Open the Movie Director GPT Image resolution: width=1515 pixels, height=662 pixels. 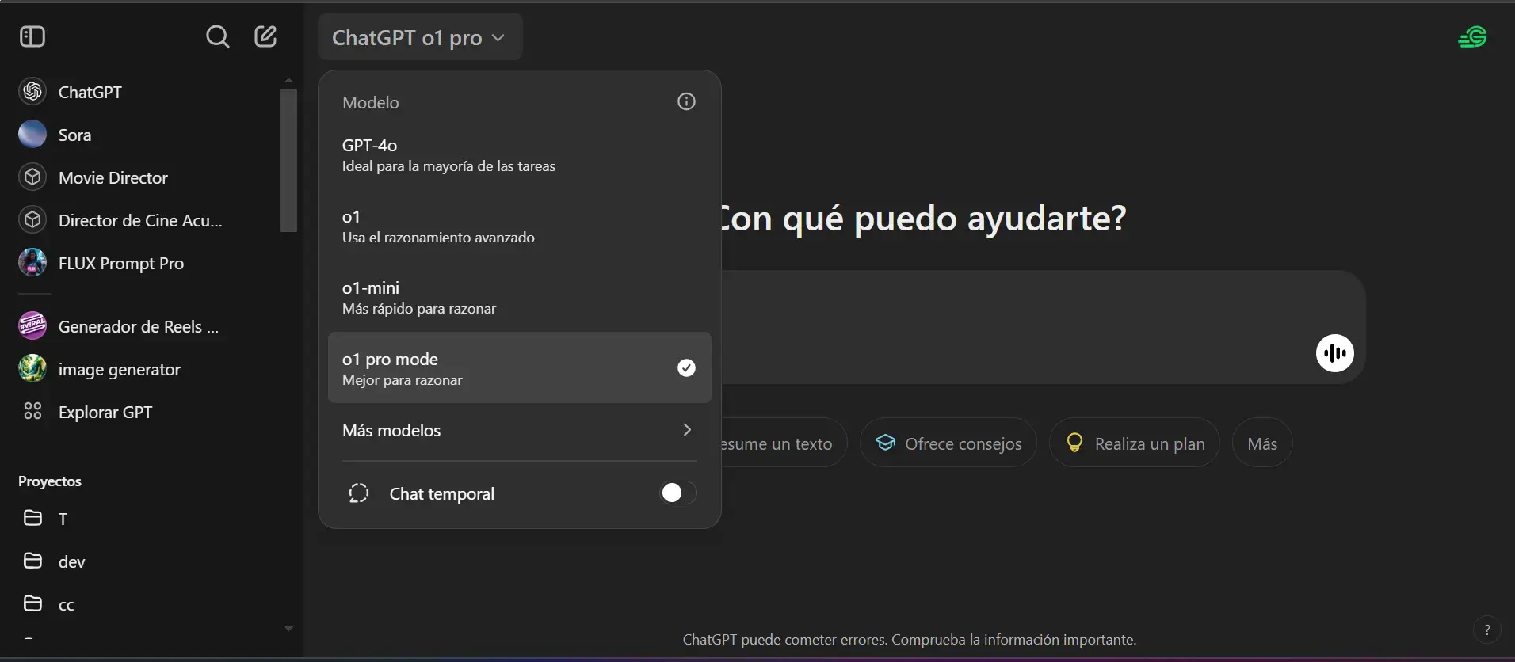click(x=113, y=177)
